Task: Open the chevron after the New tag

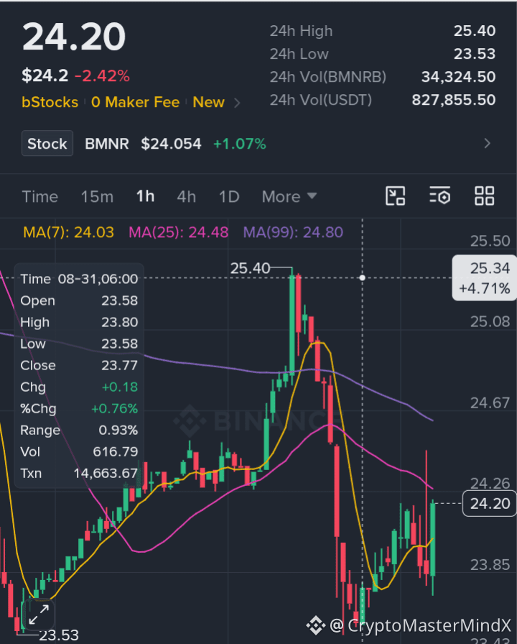Action: (237, 103)
